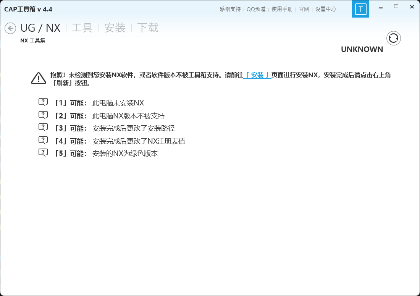Click the UNKNOWN version label

(x=362, y=49)
